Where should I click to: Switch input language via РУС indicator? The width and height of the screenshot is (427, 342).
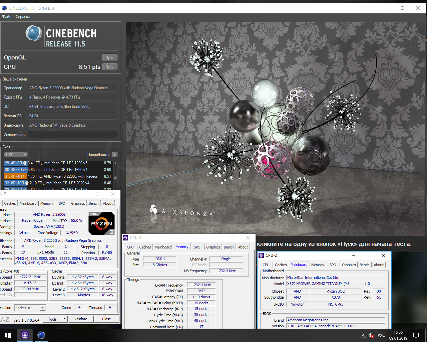[381, 335]
